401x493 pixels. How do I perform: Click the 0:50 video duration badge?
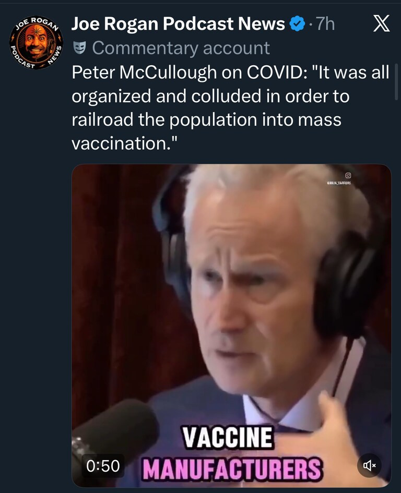click(x=103, y=466)
